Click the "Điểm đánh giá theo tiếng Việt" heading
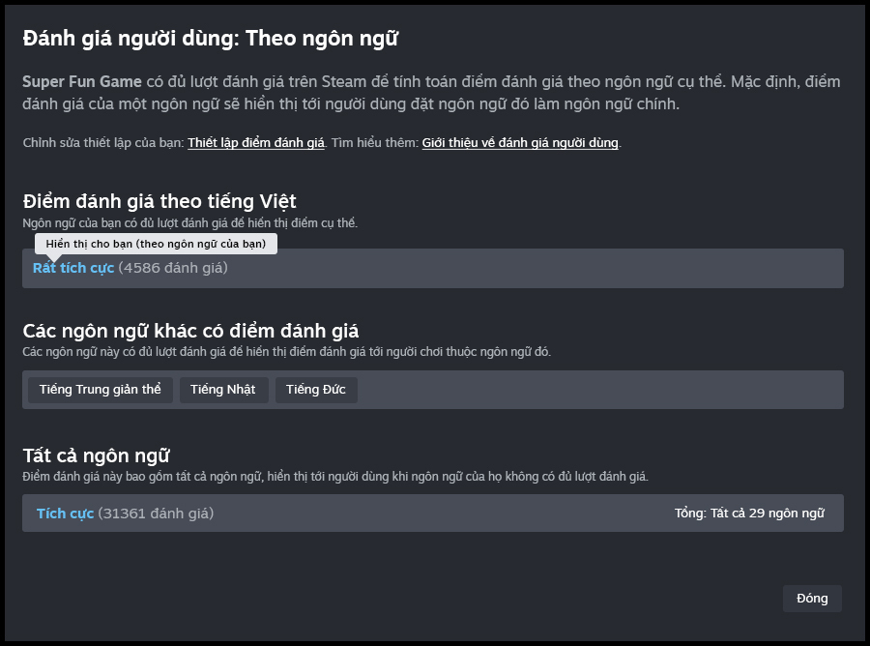 pyautogui.click(x=159, y=201)
